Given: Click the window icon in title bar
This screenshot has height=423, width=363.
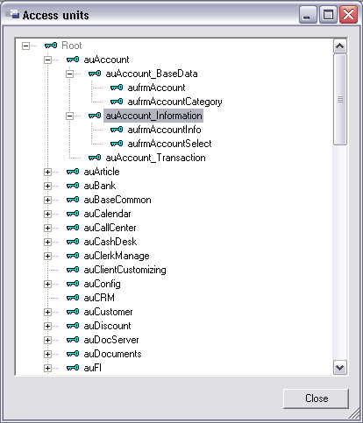Looking at the screenshot, I should tap(12, 14).
